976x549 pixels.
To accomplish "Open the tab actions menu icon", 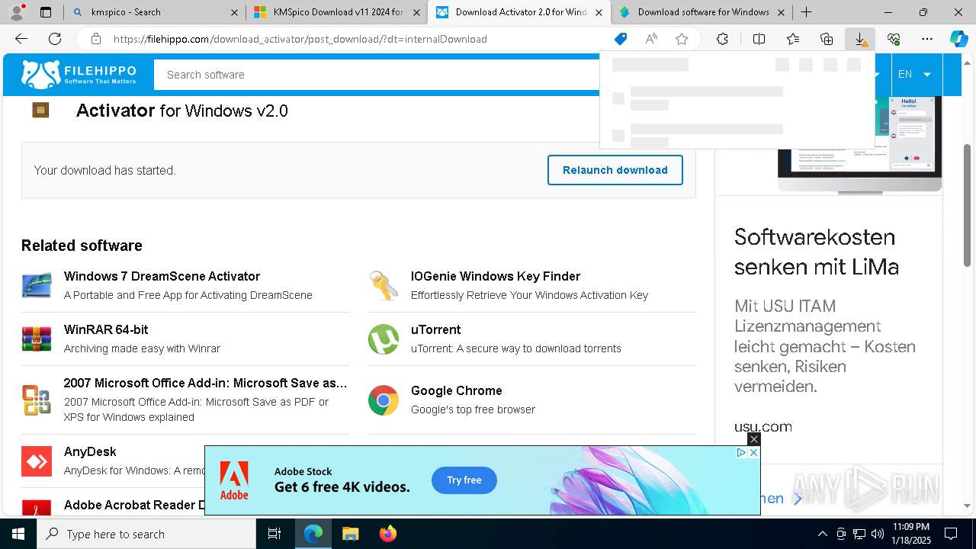I will click(46, 12).
